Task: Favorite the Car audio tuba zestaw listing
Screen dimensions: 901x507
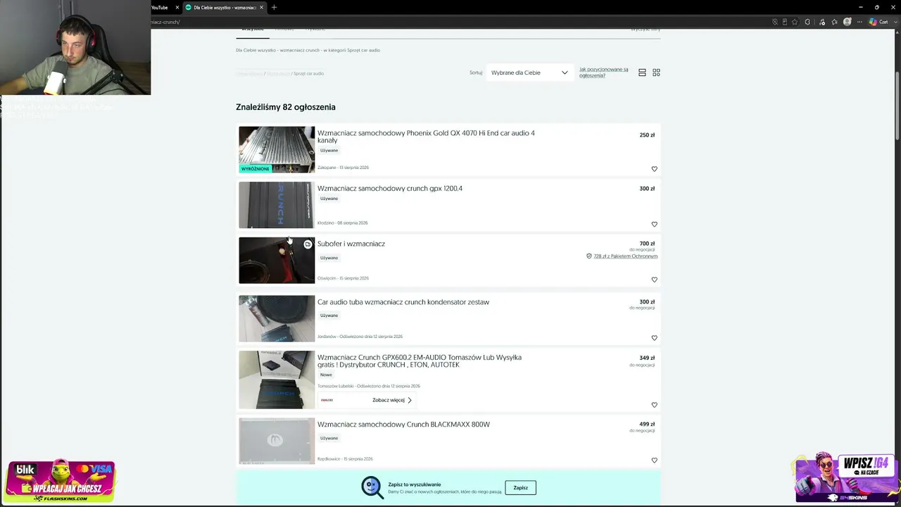Action: click(654, 338)
